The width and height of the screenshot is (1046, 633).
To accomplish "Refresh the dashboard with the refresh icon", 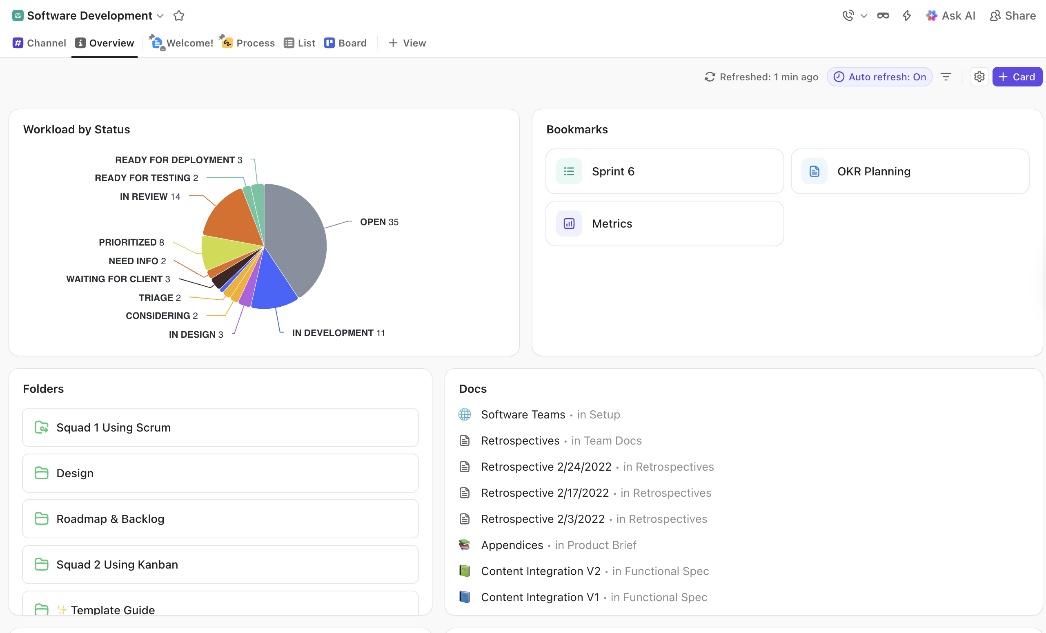I will 710,77.
